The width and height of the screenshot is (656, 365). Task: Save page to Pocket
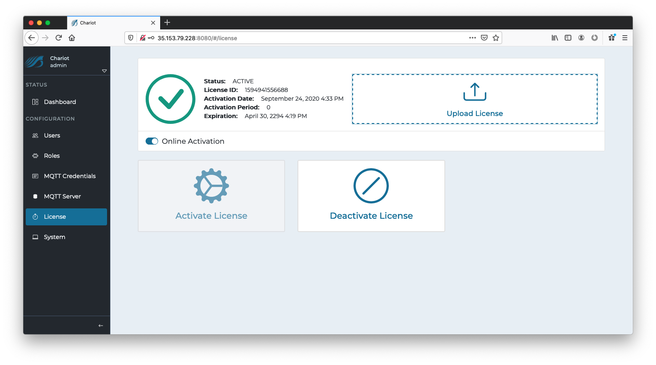484,38
